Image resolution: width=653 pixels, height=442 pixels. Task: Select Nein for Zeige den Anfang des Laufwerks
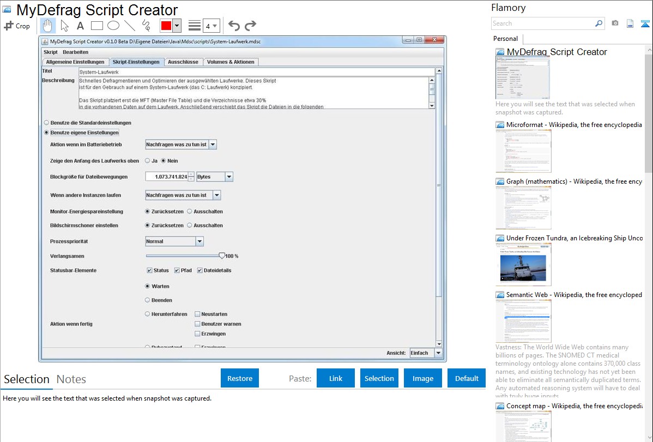coord(164,161)
